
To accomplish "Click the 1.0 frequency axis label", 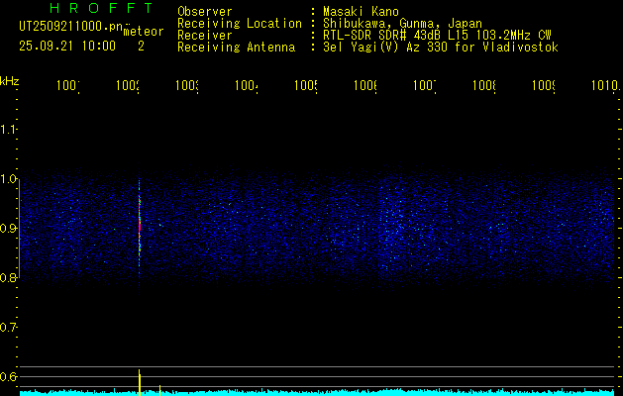I will (x=9, y=179).
